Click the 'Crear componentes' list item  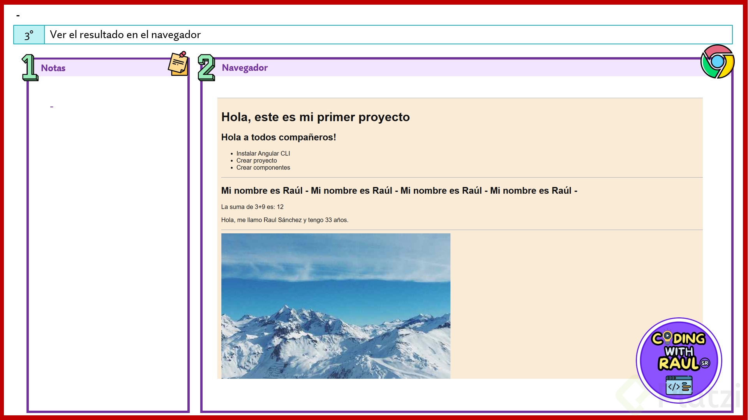click(263, 168)
